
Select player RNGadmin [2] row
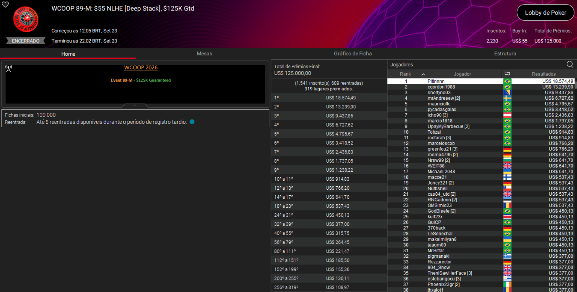click(481, 200)
